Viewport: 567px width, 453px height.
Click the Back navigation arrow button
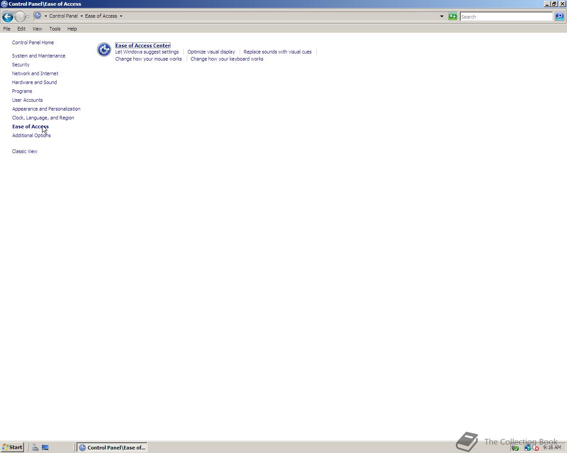[8, 17]
